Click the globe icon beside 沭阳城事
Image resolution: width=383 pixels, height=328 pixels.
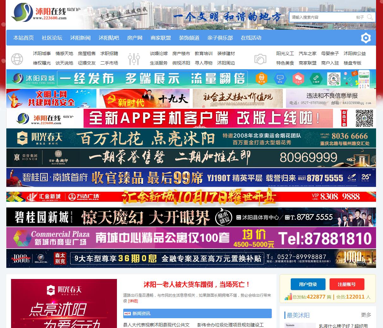(x=17, y=59)
